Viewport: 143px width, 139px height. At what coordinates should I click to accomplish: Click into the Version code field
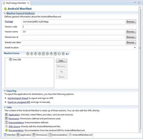(79, 27)
